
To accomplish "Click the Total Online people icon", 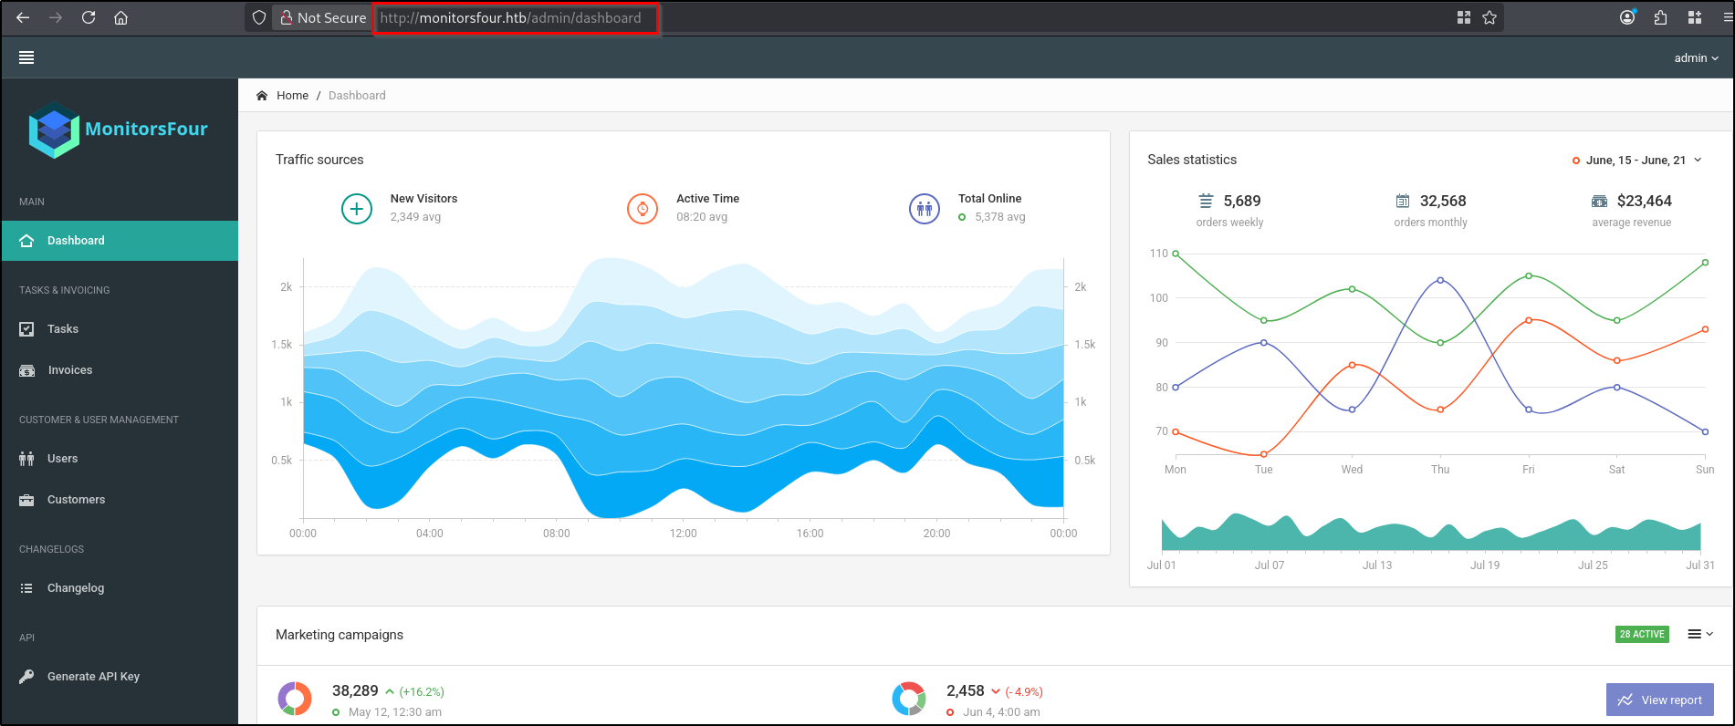I will coord(925,209).
